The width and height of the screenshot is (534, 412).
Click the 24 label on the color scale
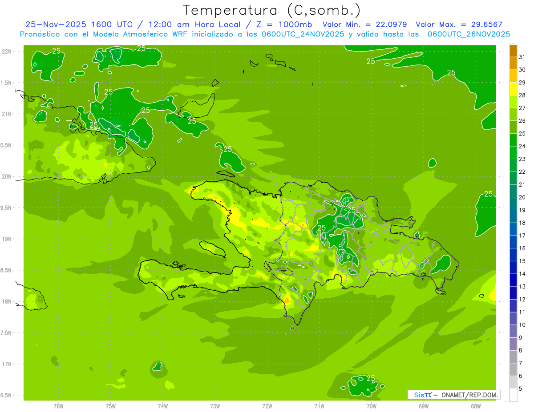[522, 146]
